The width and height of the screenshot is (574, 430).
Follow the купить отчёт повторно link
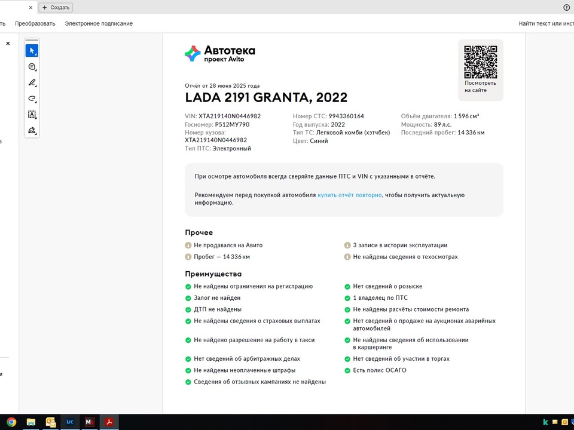(x=349, y=195)
